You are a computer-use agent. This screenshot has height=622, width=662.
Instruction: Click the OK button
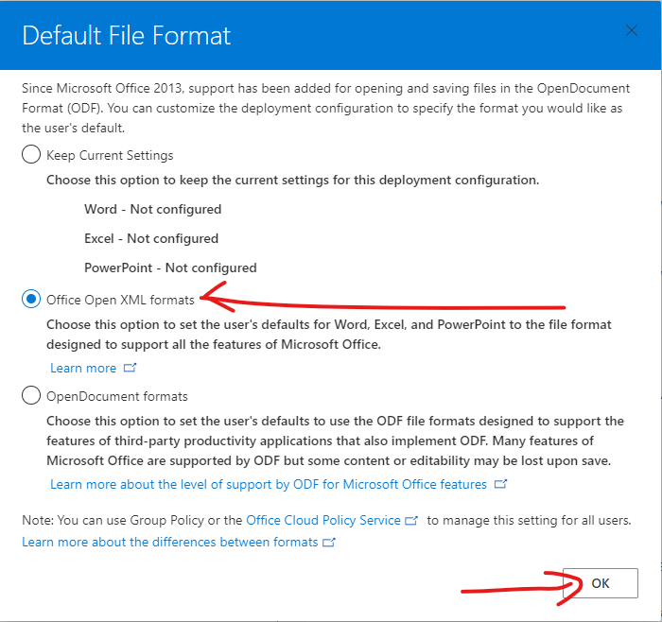tap(600, 583)
